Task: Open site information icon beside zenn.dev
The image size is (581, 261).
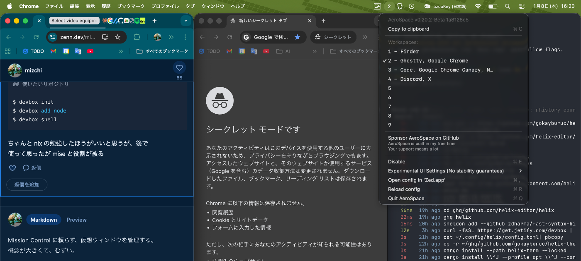Action: click(52, 37)
